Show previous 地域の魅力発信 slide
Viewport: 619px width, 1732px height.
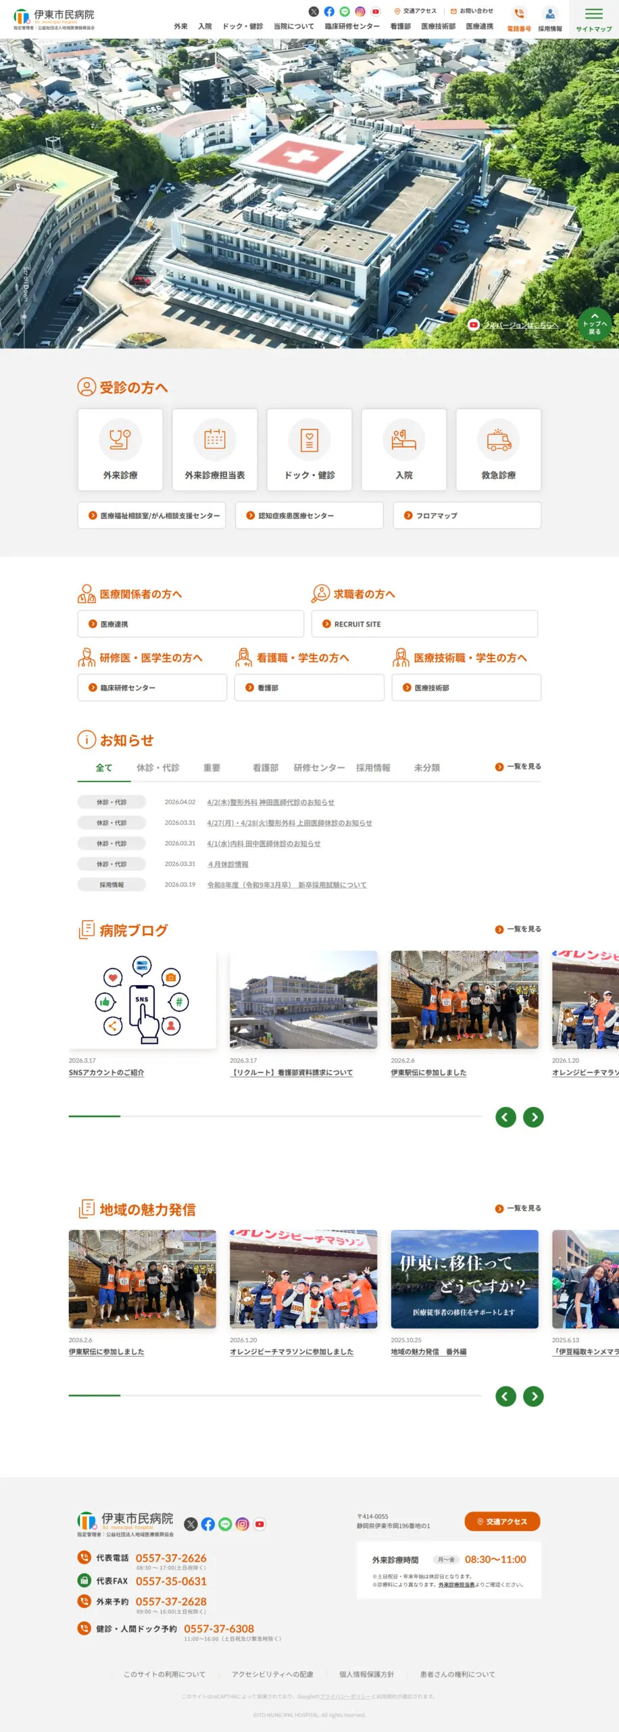(x=505, y=1396)
